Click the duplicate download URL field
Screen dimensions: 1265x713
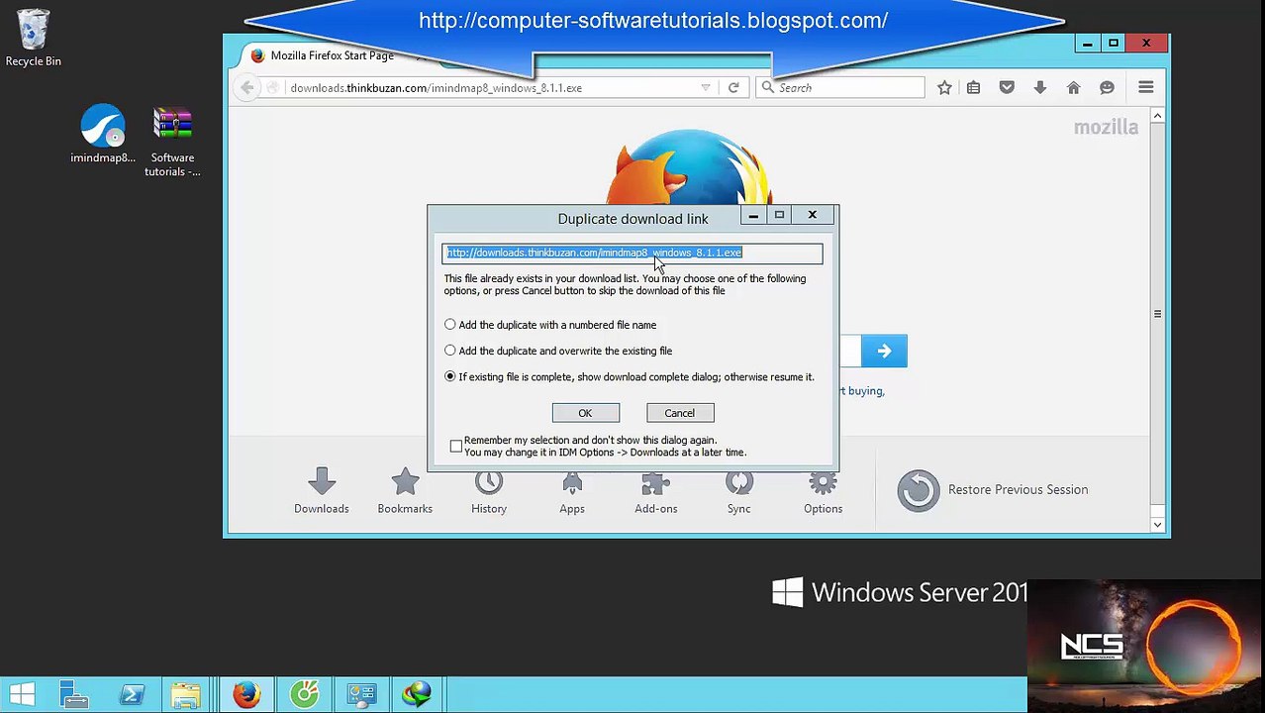click(632, 254)
